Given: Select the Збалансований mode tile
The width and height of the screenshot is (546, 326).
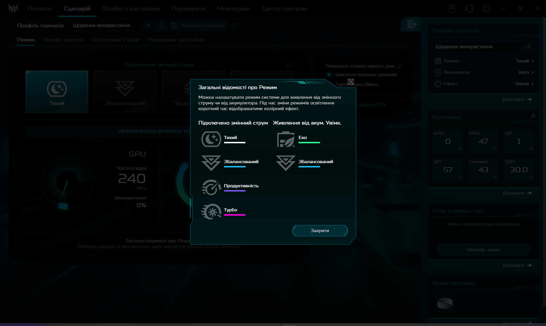Looking at the screenshot, I should tap(125, 92).
